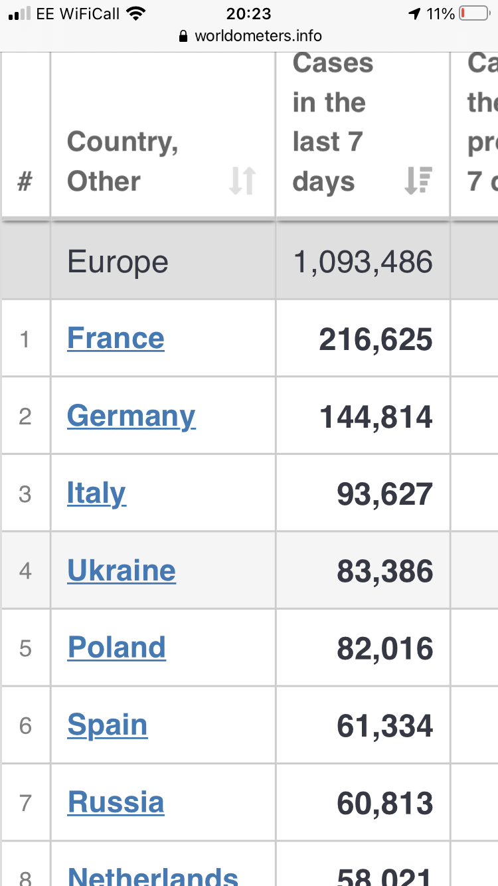
Task: Tap the WiFi status icon
Action: point(136,13)
